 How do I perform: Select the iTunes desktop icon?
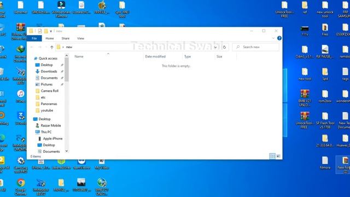click(x=21, y=96)
